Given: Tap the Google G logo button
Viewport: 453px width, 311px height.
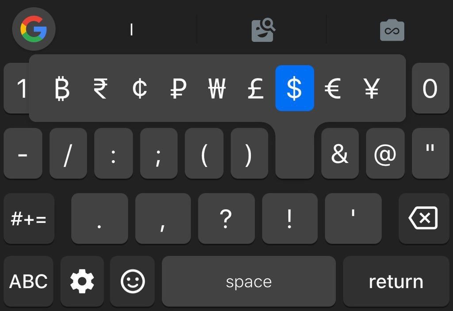Looking at the screenshot, I should 34,29.
